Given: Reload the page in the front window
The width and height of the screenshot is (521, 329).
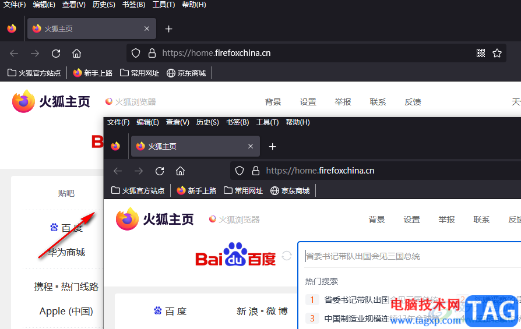Looking at the screenshot, I should [x=160, y=171].
